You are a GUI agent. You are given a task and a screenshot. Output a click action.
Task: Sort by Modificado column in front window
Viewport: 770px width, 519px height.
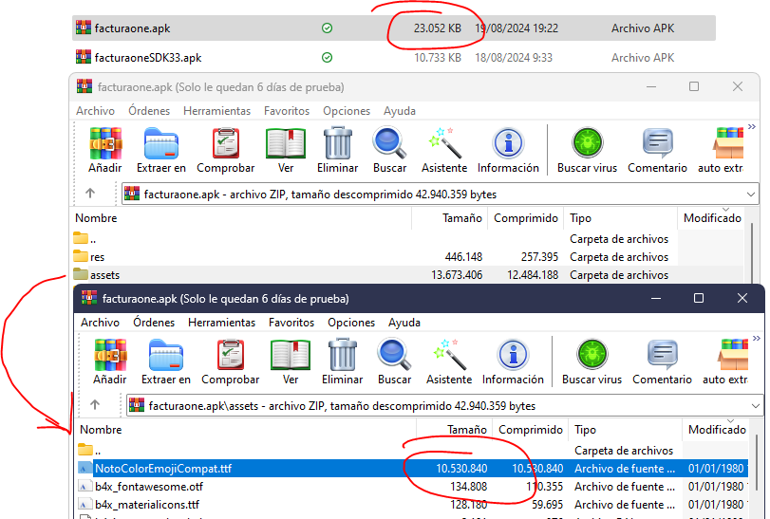(716, 429)
